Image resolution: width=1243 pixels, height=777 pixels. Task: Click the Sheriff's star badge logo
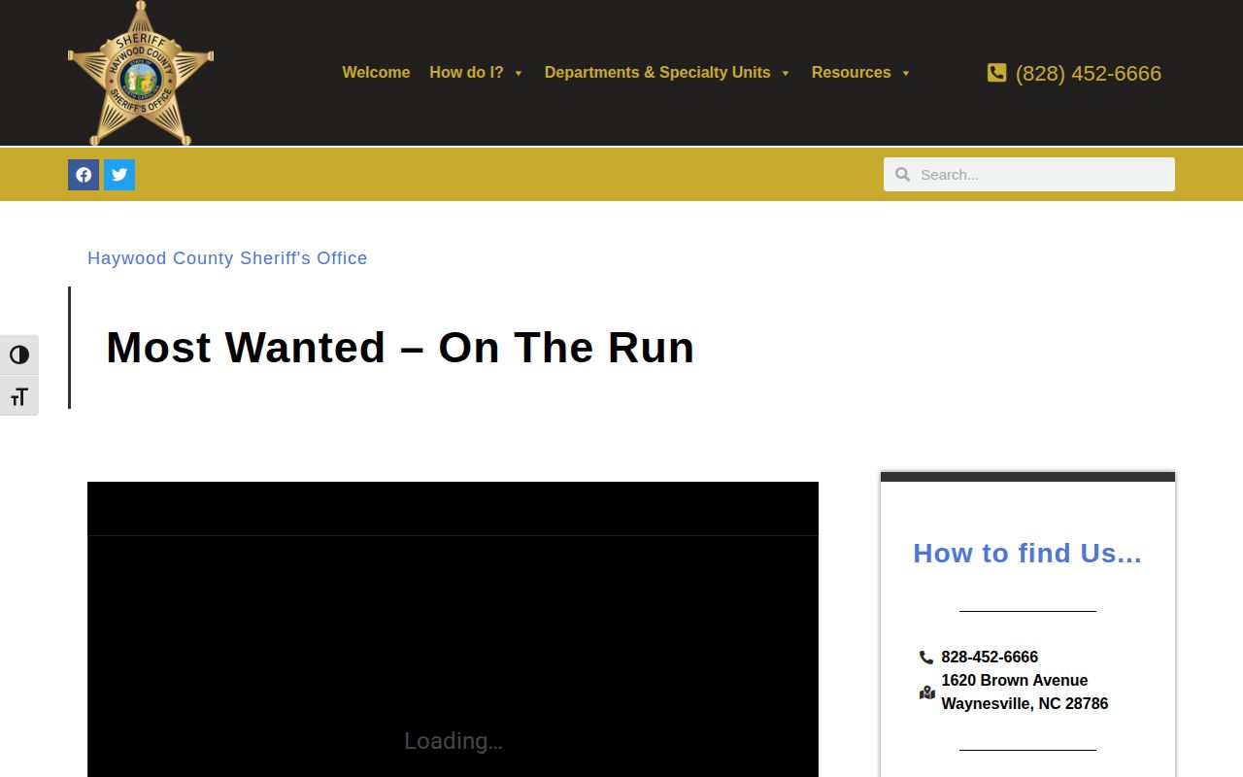tap(141, 73)
